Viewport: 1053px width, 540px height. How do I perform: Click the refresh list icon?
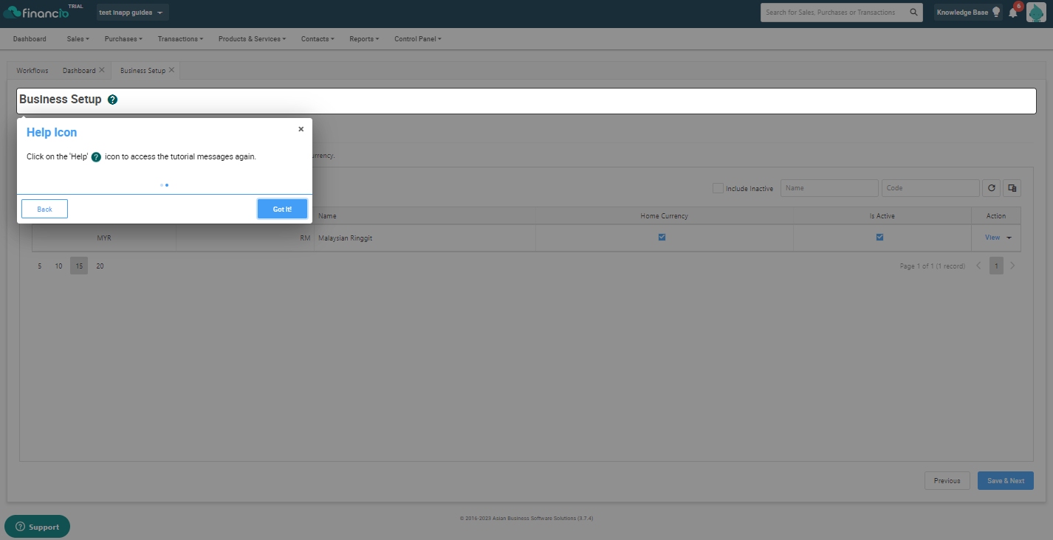[x=991, y=188]
